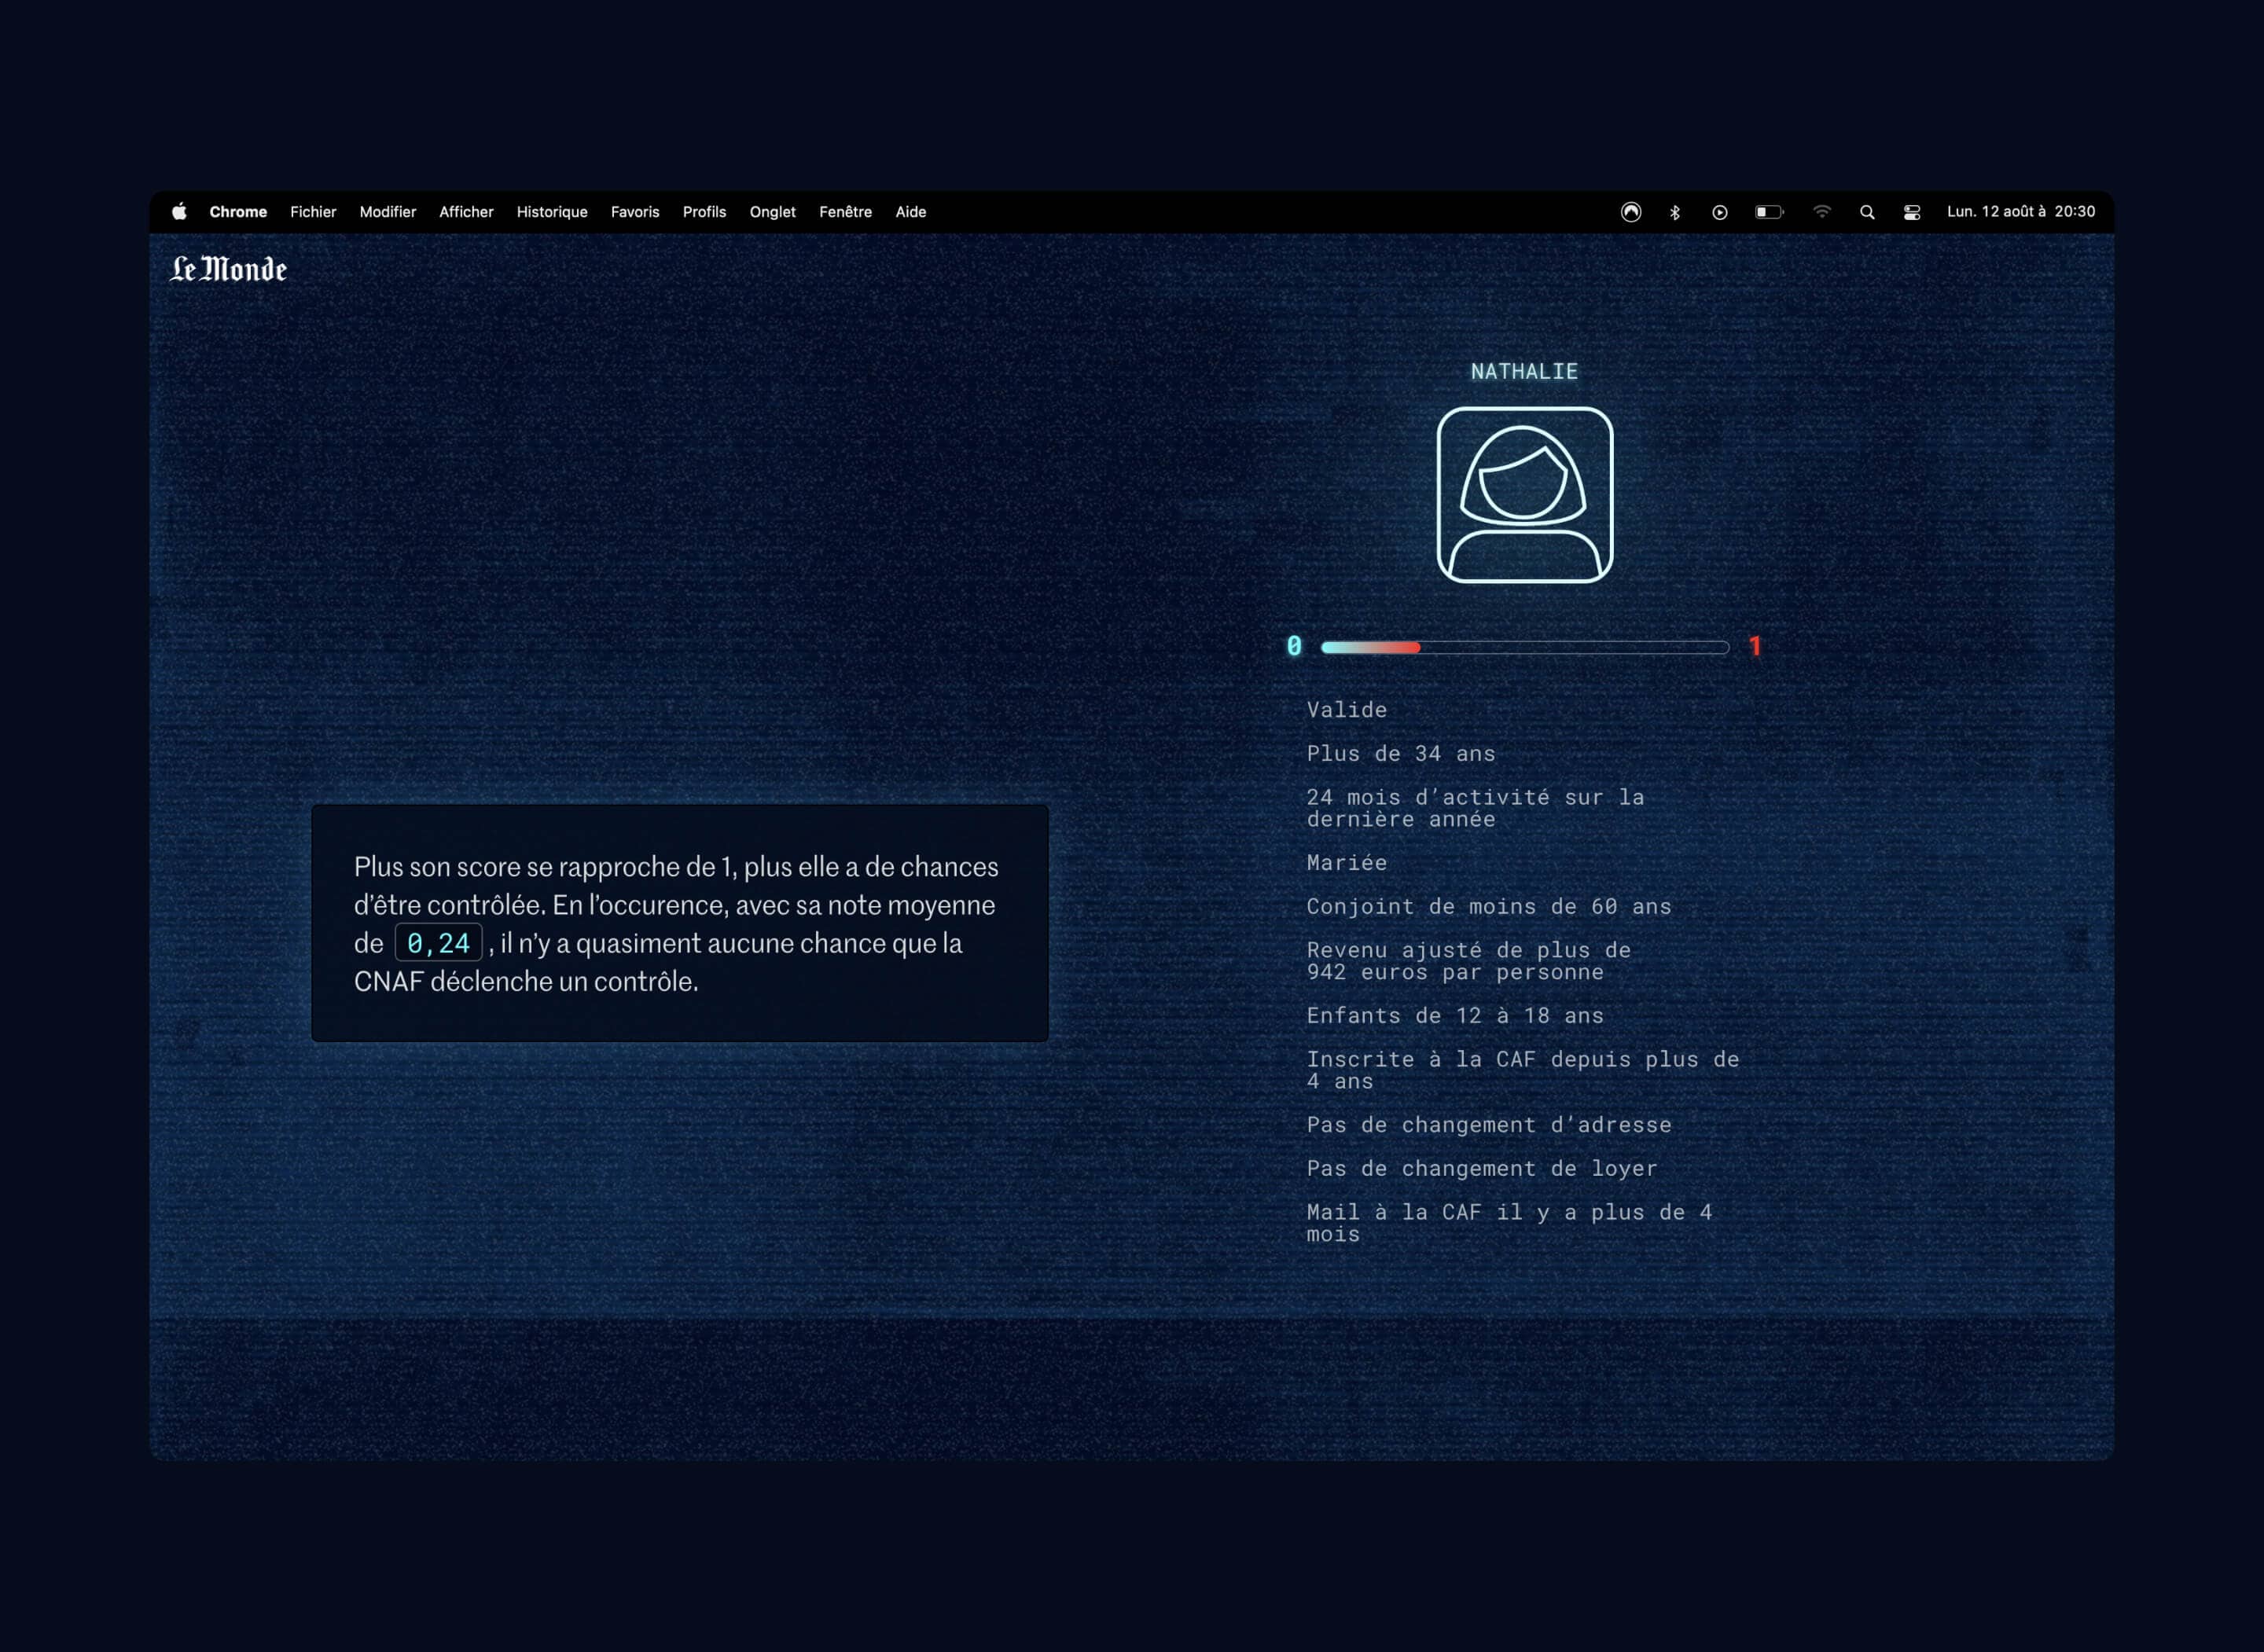The width and height of the screenshot is (2264, 1652).
Task: Open Spotlight search from the menu bar
Action: [x=1867, y=212]
